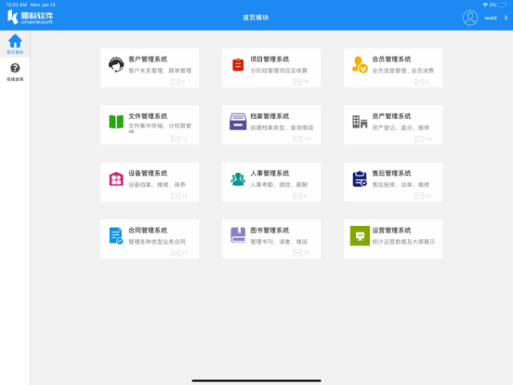This screenshot has width=513, height=385.
Task: Open 图书管理系统 title
Action: click(270, 230)
